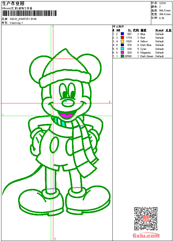Click the file name 'MBJD_83847351.EMB'

click(23, 19)
